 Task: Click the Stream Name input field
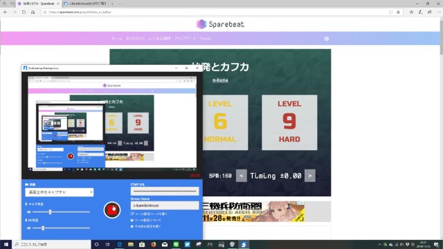pos(165,205)
